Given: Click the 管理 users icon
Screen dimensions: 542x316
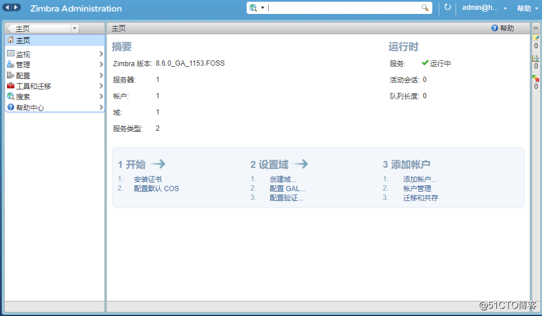Looking at the screenshot, I should click(10, 64).
